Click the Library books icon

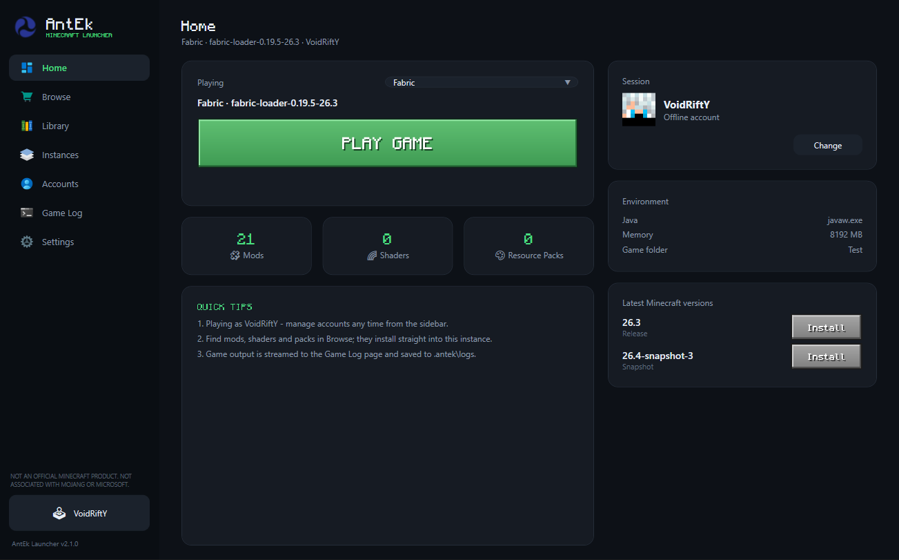(x=27, y=126)
